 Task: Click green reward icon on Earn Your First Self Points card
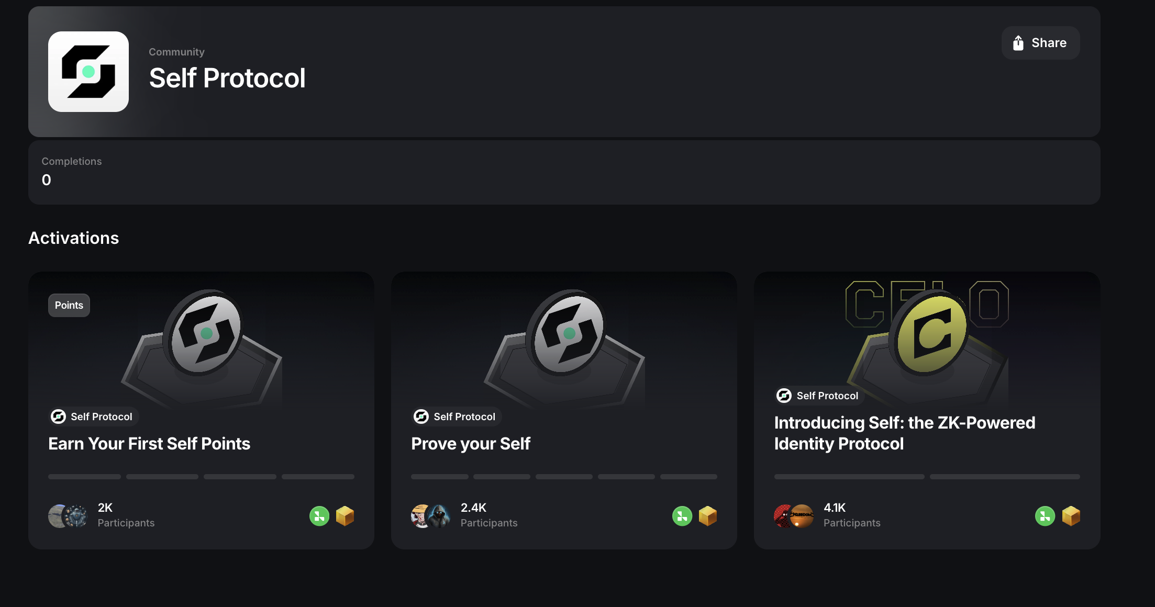click(319, 516)
